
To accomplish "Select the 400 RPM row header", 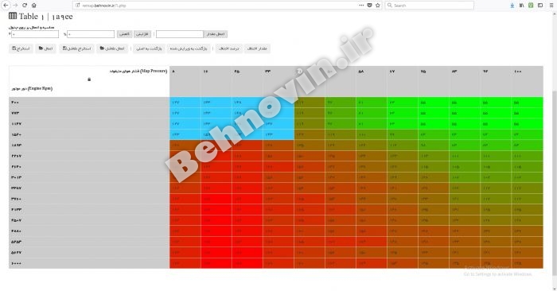I will coord(89,103).
